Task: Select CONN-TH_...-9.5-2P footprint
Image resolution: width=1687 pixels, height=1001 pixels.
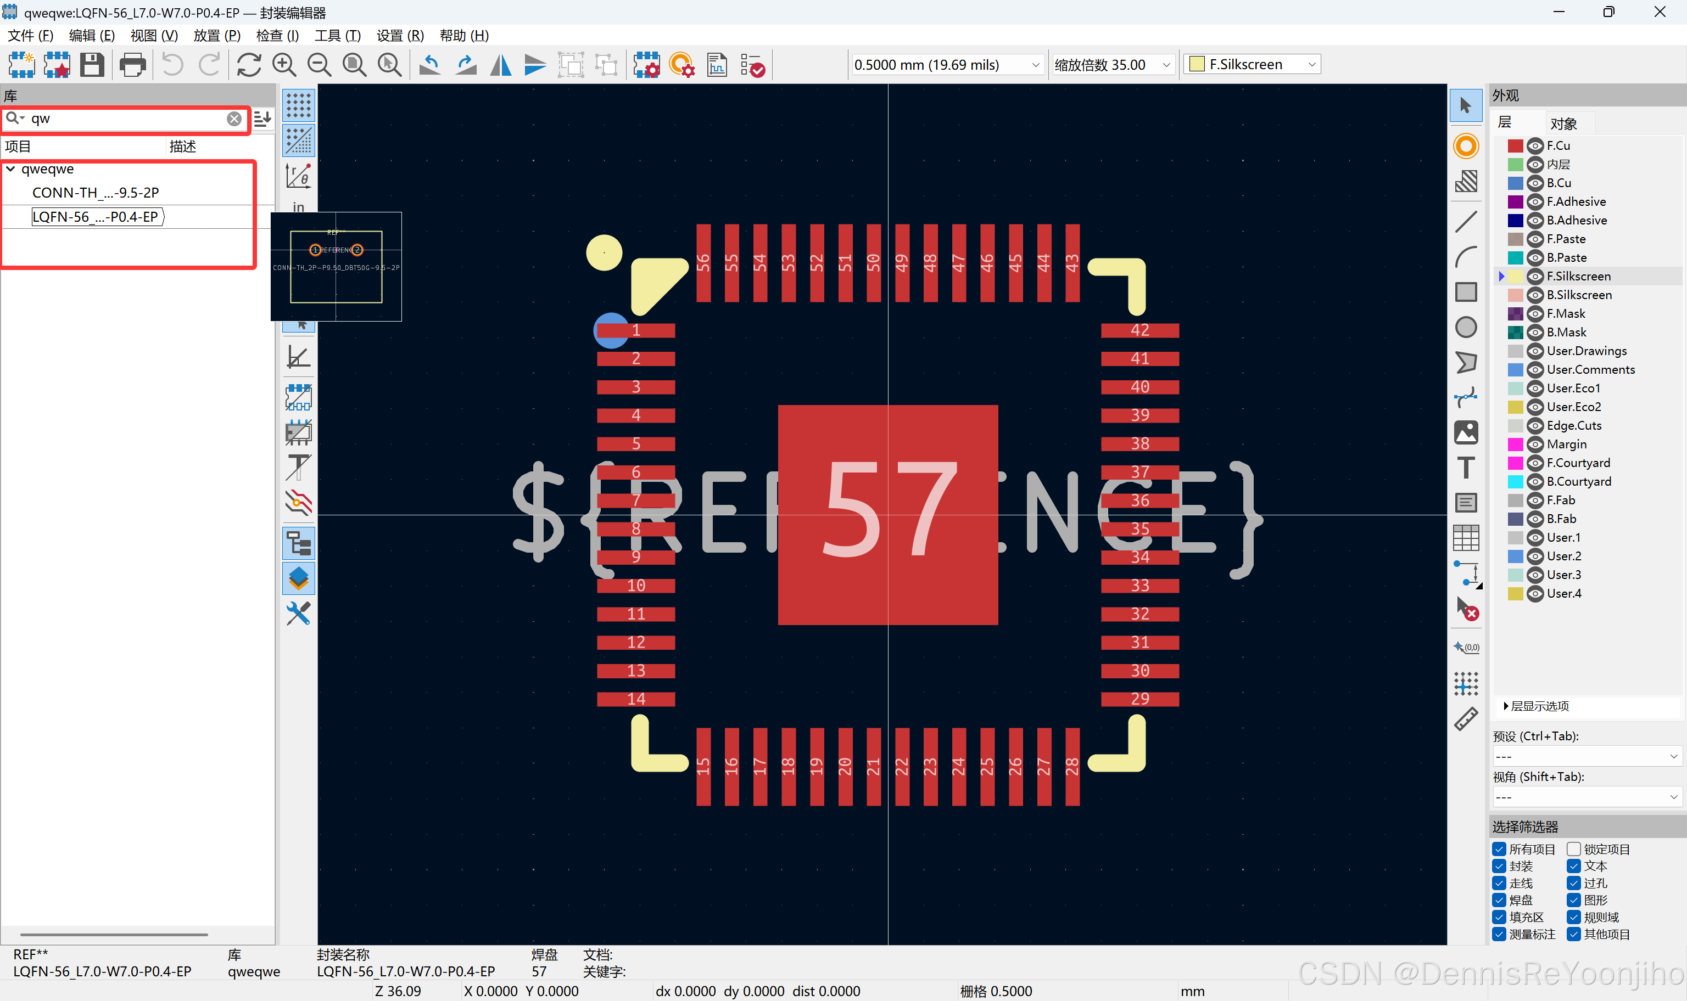Action: 95,193
